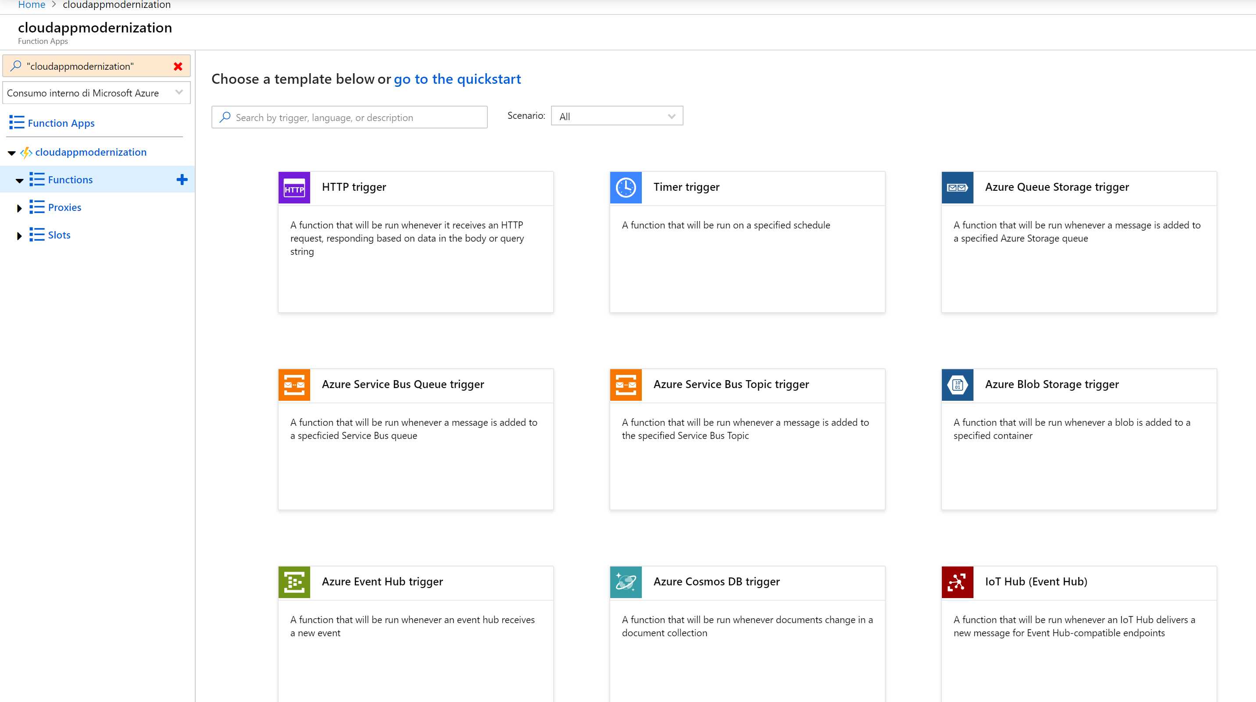Open the go to the quickstart link
This screenshot has width=1256, height=702.
point(457,79)
